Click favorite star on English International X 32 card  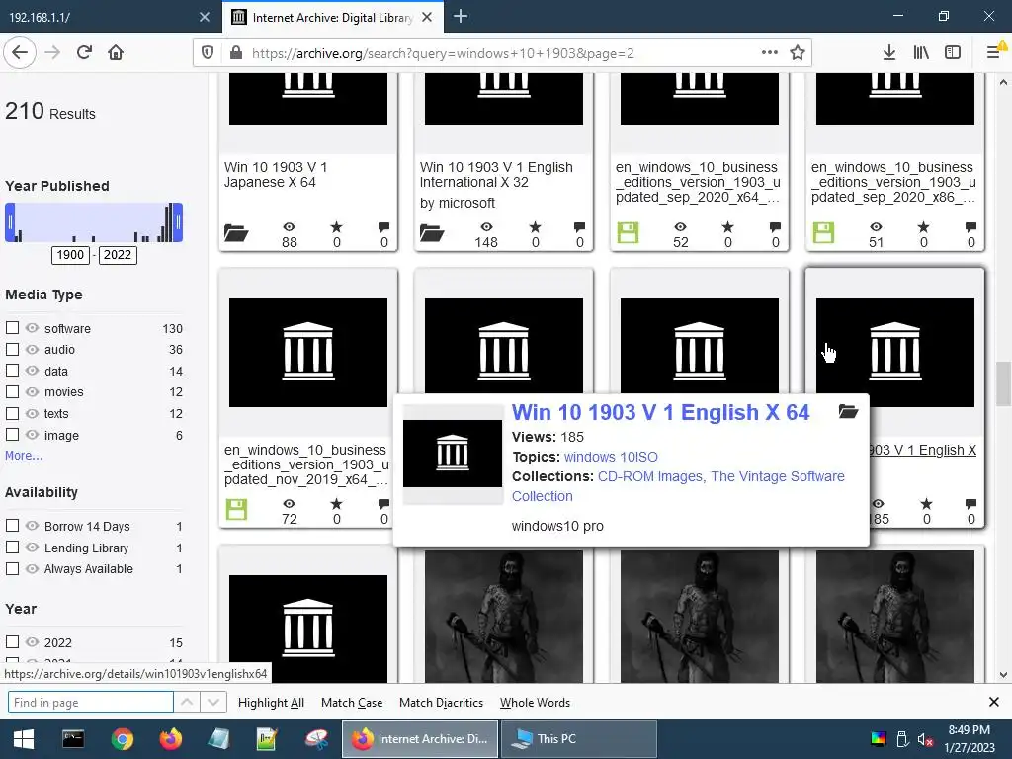click(x=535, y=227)
